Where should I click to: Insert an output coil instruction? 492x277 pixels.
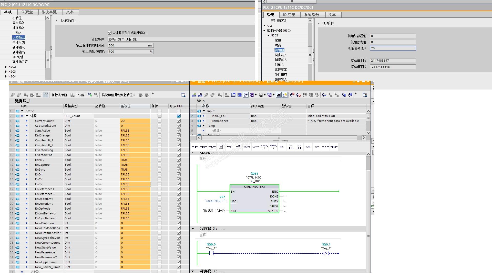click(212, 147)
